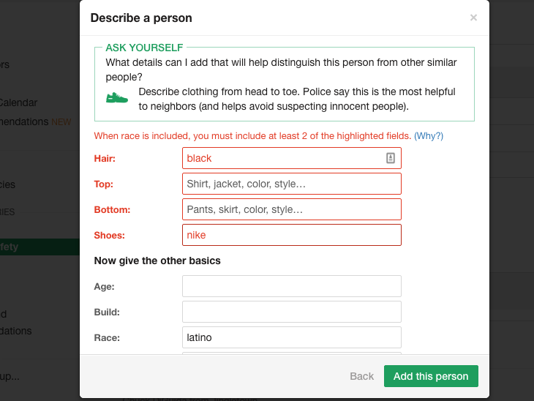Open Recommendations in the background sidebar
This screenshot has height=401, width=534.
[26, 121]
